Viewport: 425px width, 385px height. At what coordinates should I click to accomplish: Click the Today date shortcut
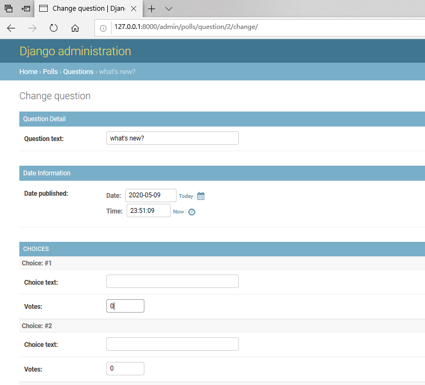[x=186, y=196]
